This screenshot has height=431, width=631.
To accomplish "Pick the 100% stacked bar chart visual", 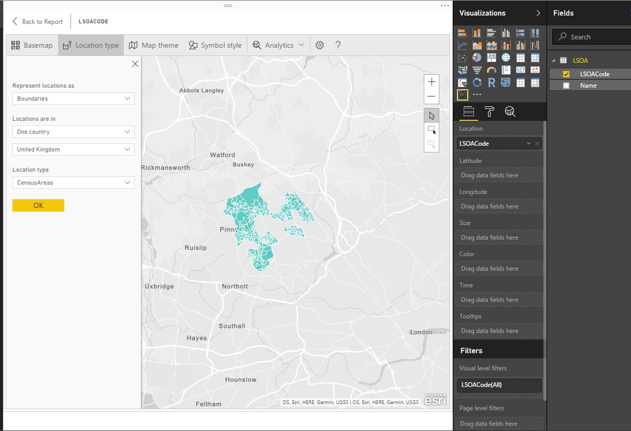I will [521, 33].
